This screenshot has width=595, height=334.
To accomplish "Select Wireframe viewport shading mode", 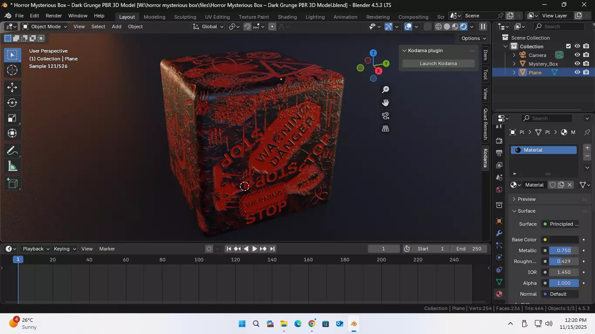I will point(439,27).
